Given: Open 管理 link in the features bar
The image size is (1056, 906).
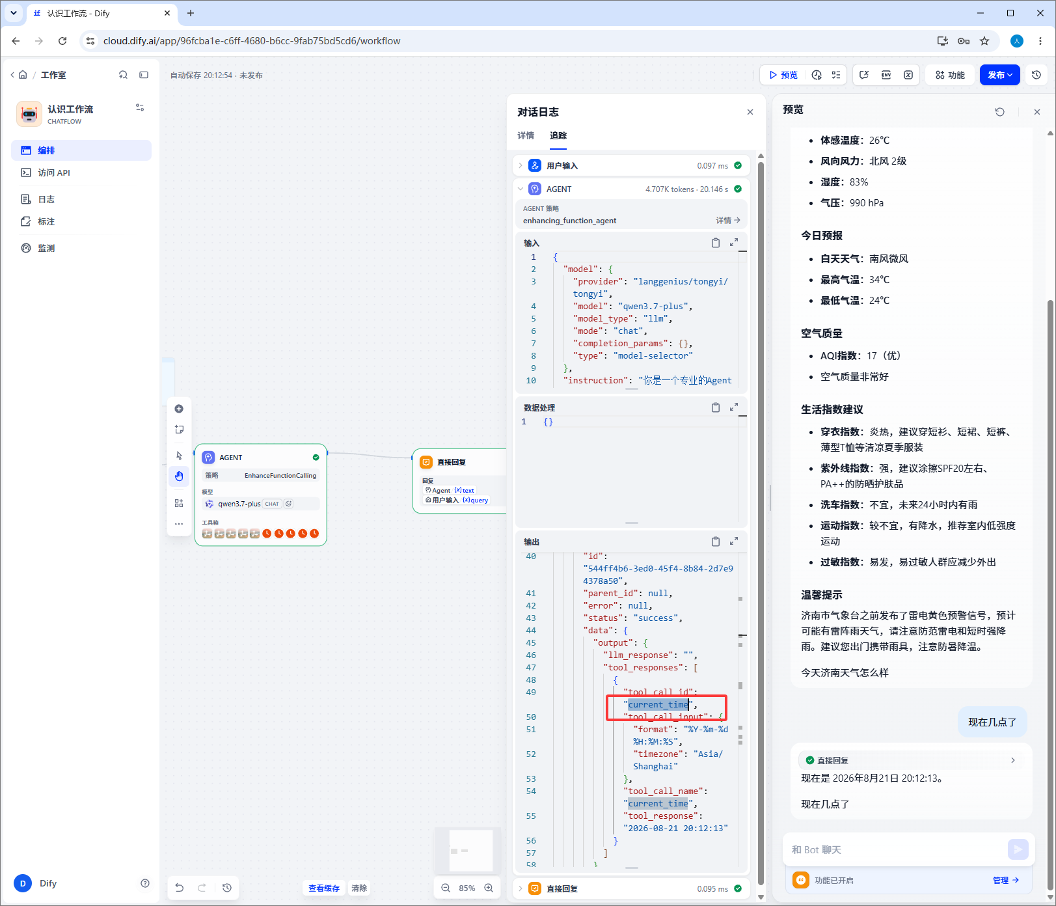Looking at the screenshot, I should (x=1006, y=880).
